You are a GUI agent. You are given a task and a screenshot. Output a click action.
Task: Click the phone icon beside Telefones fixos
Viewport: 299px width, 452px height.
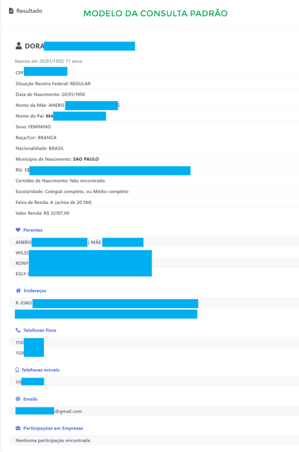tap(18, 330)
